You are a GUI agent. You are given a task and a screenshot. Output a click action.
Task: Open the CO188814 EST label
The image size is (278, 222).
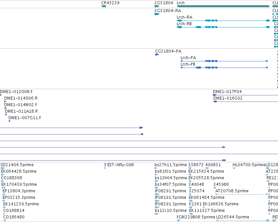point(14,211)
